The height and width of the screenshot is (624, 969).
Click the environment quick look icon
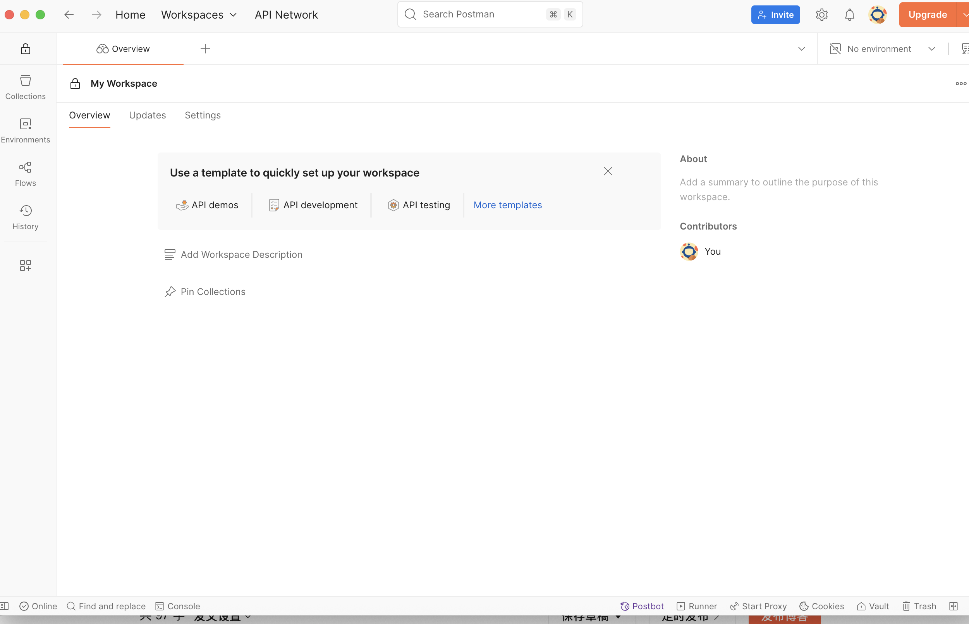pyautogui.click(x=965, y=49)
